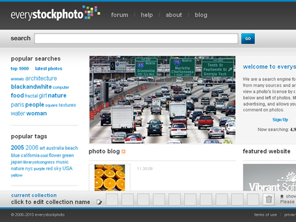Click the 11.30.09 blog post date

[x=145, y=169]
